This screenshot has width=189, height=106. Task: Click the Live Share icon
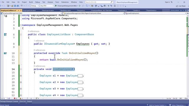coord(177,6)
